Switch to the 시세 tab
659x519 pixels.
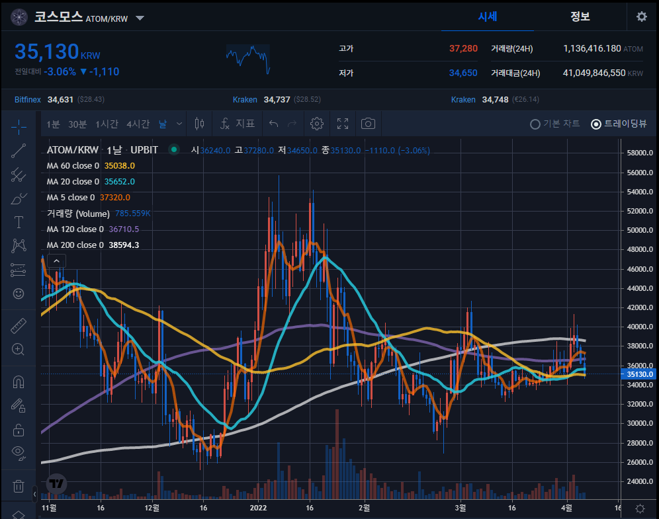point(488,17)
